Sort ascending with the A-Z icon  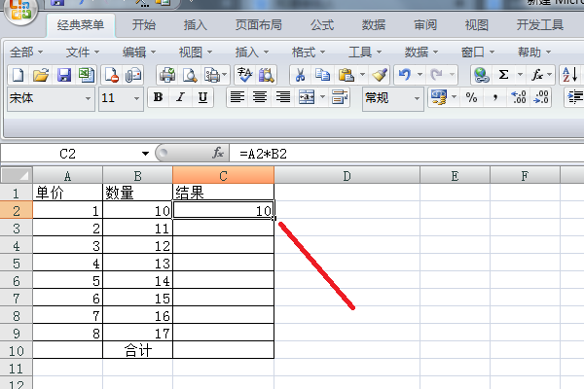pyautogui.click(x=569, y=75)
